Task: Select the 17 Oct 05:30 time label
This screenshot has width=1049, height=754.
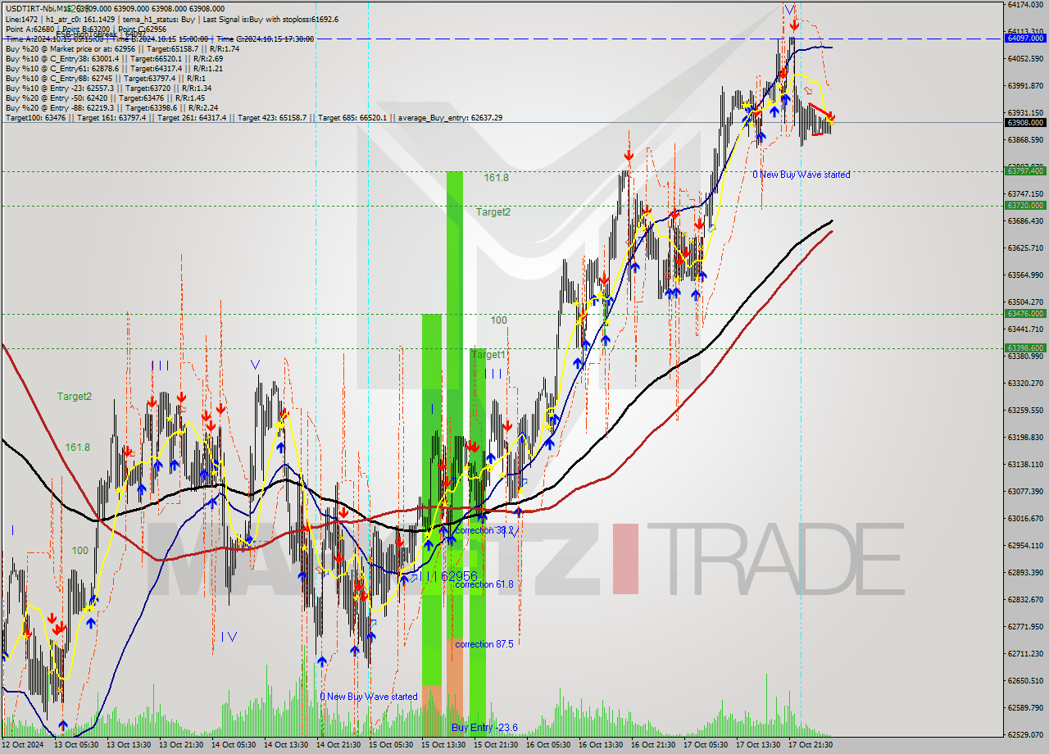Action: pyautogui.click(x=706, y=744)
